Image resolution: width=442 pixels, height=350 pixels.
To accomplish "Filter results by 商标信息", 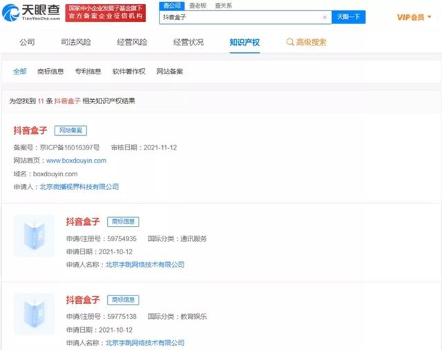I will pyautogui.click(x=50, y=72).
